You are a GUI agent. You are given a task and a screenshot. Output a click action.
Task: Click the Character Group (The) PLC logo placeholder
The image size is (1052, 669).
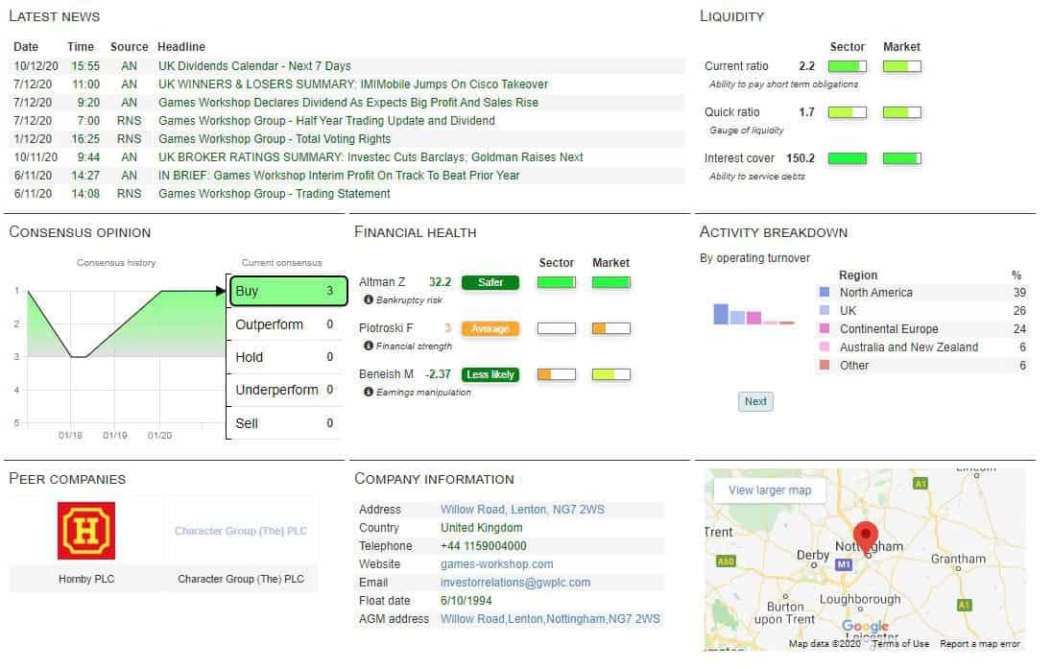tap(241, 531)
